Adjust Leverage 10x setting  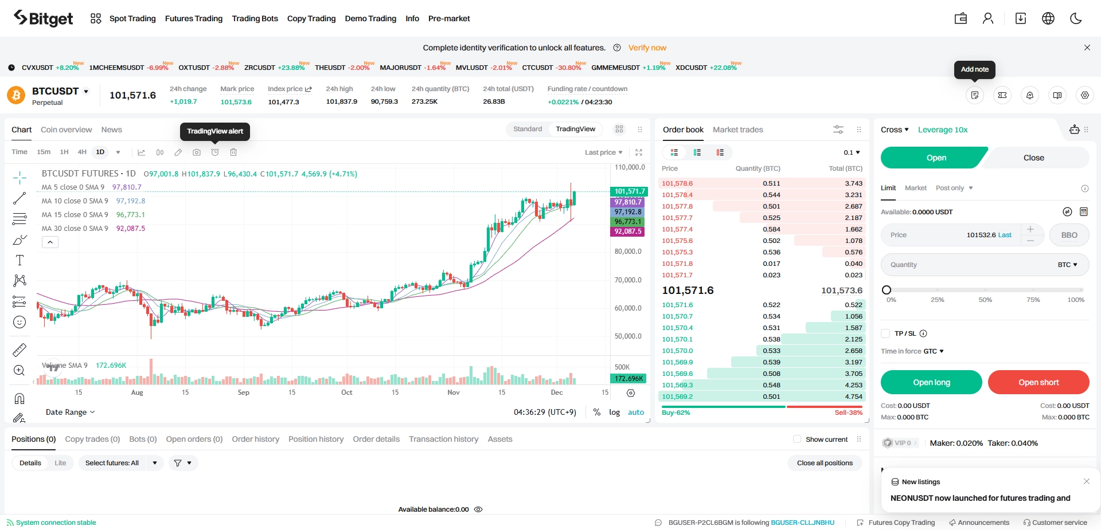(942, 129)
